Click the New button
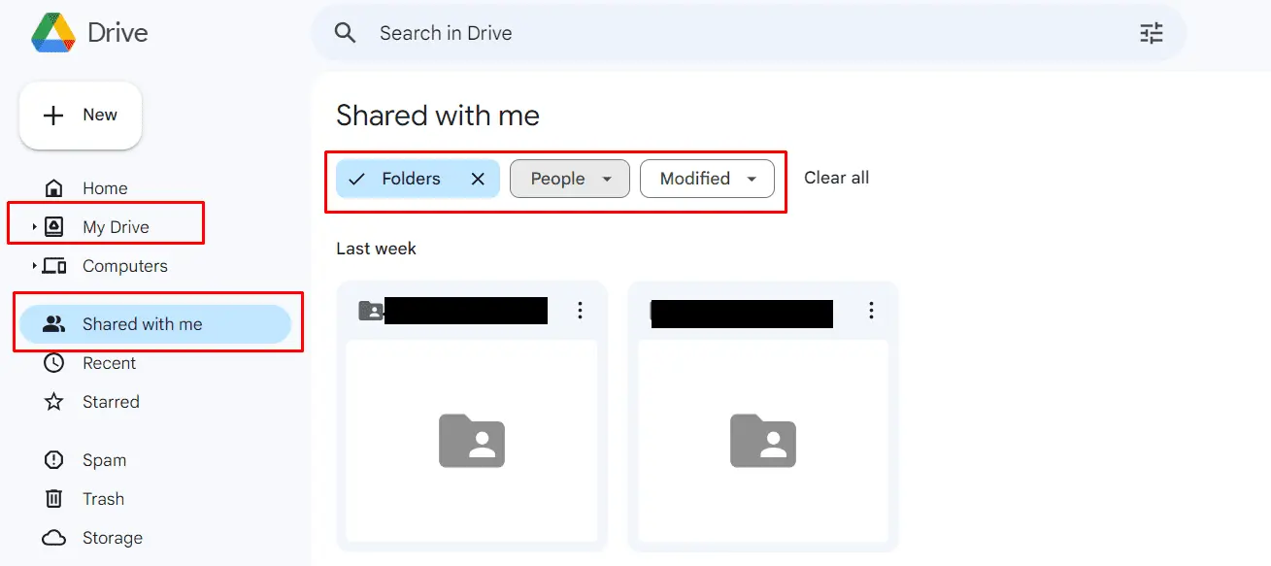 click(80, 115)
